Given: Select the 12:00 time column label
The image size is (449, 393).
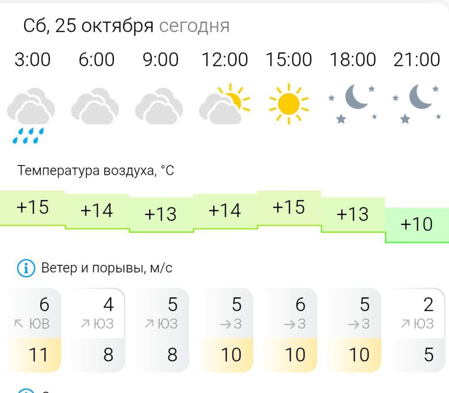Looking at the screenshot, I should click(225, 59).
